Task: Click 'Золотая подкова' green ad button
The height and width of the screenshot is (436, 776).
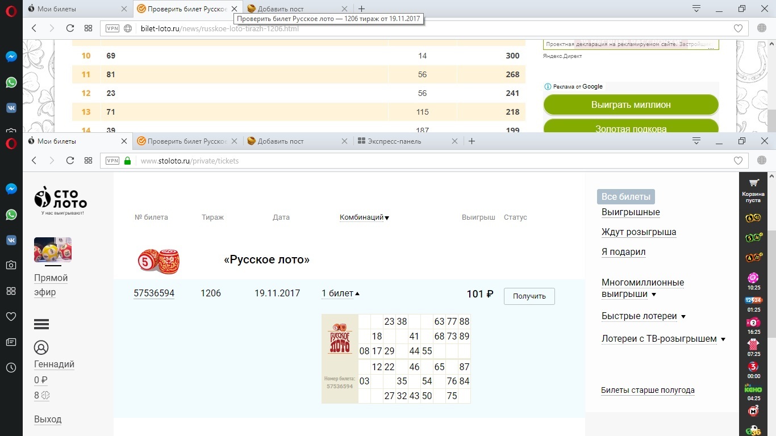Action: [x=631, y=126]
